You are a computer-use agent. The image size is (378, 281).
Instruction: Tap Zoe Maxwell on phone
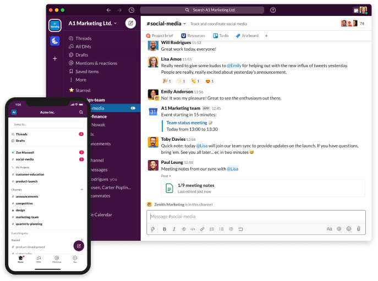(x=25, y=152)
